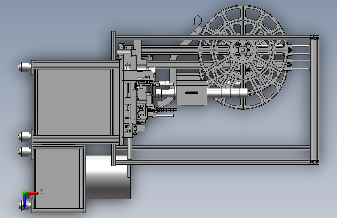Image resolution: width=337 pixels, height=218 pixels.
Task: Pick the upper bearing block right of the reel
Action: pyautogui.click(x=290, y=50)
